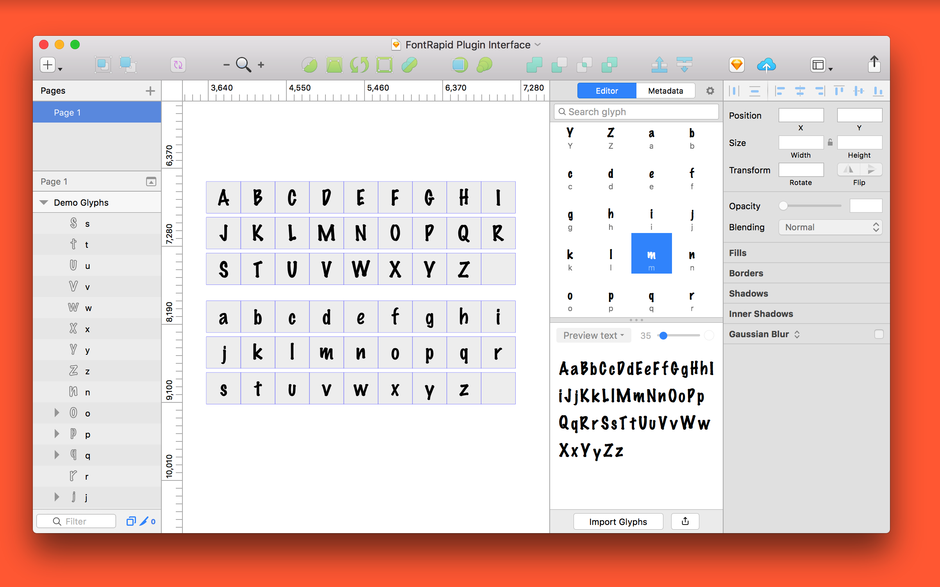Collapse the Demo Glyphs group

[44, 203]
